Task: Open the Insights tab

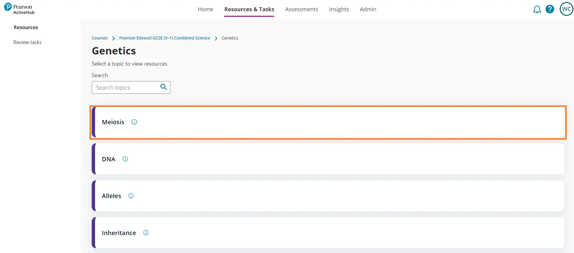Action: click(339, 9)
